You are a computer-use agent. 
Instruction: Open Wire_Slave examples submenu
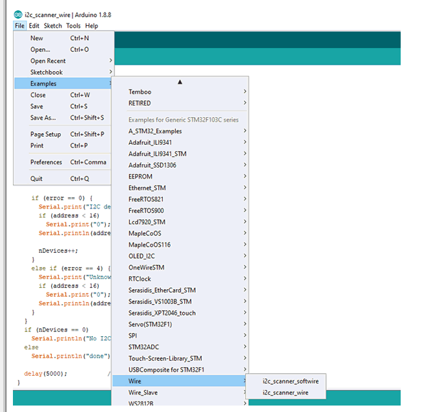point(180,393)
